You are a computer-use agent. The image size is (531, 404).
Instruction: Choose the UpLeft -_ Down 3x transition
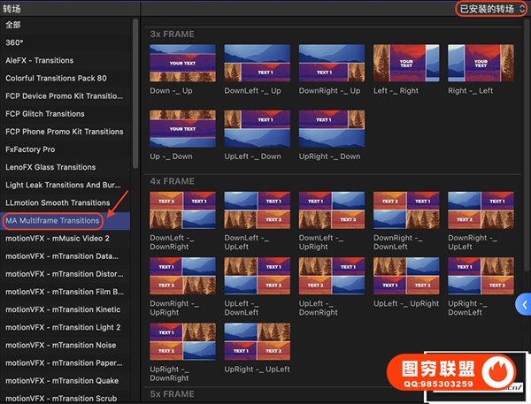[257, 129]
